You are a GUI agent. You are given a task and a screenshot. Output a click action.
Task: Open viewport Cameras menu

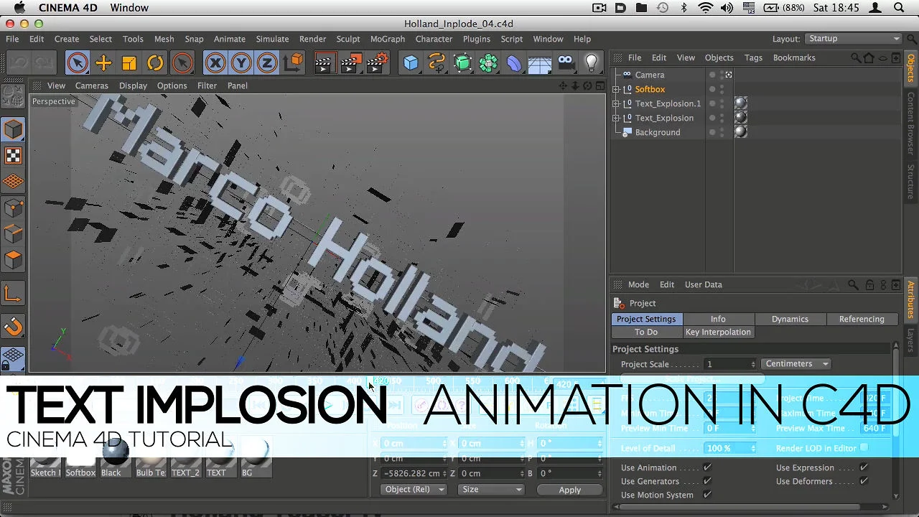click(92, 85)
